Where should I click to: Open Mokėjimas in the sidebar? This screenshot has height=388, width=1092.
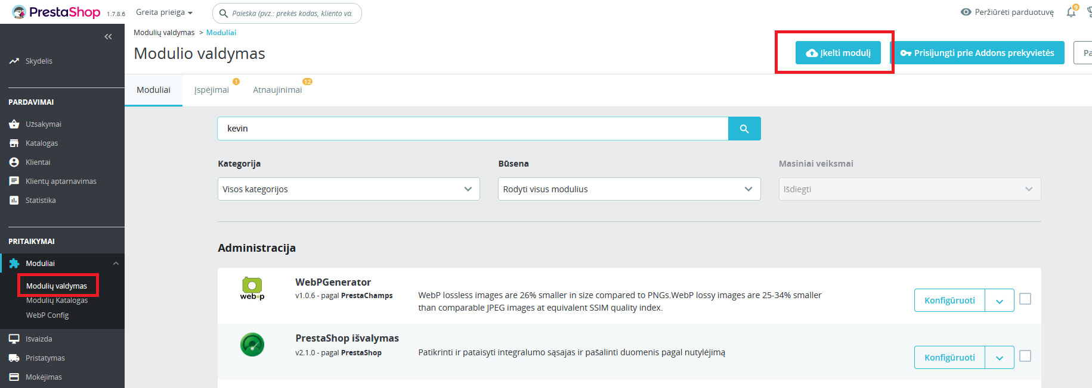[44, 377]
